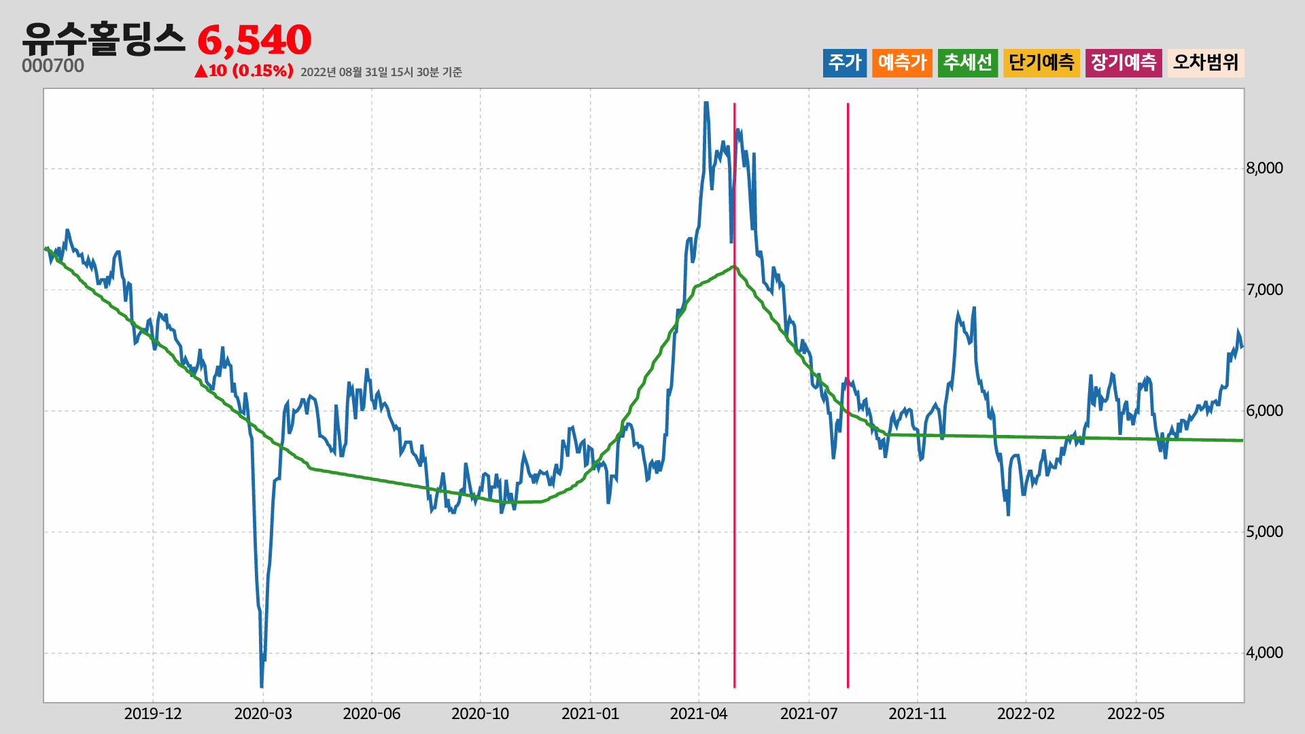The width and height of the screenshot is (1305, 734).
Task: Toggle the 장기예측 long-term legend
Action: coord(1124,63)
